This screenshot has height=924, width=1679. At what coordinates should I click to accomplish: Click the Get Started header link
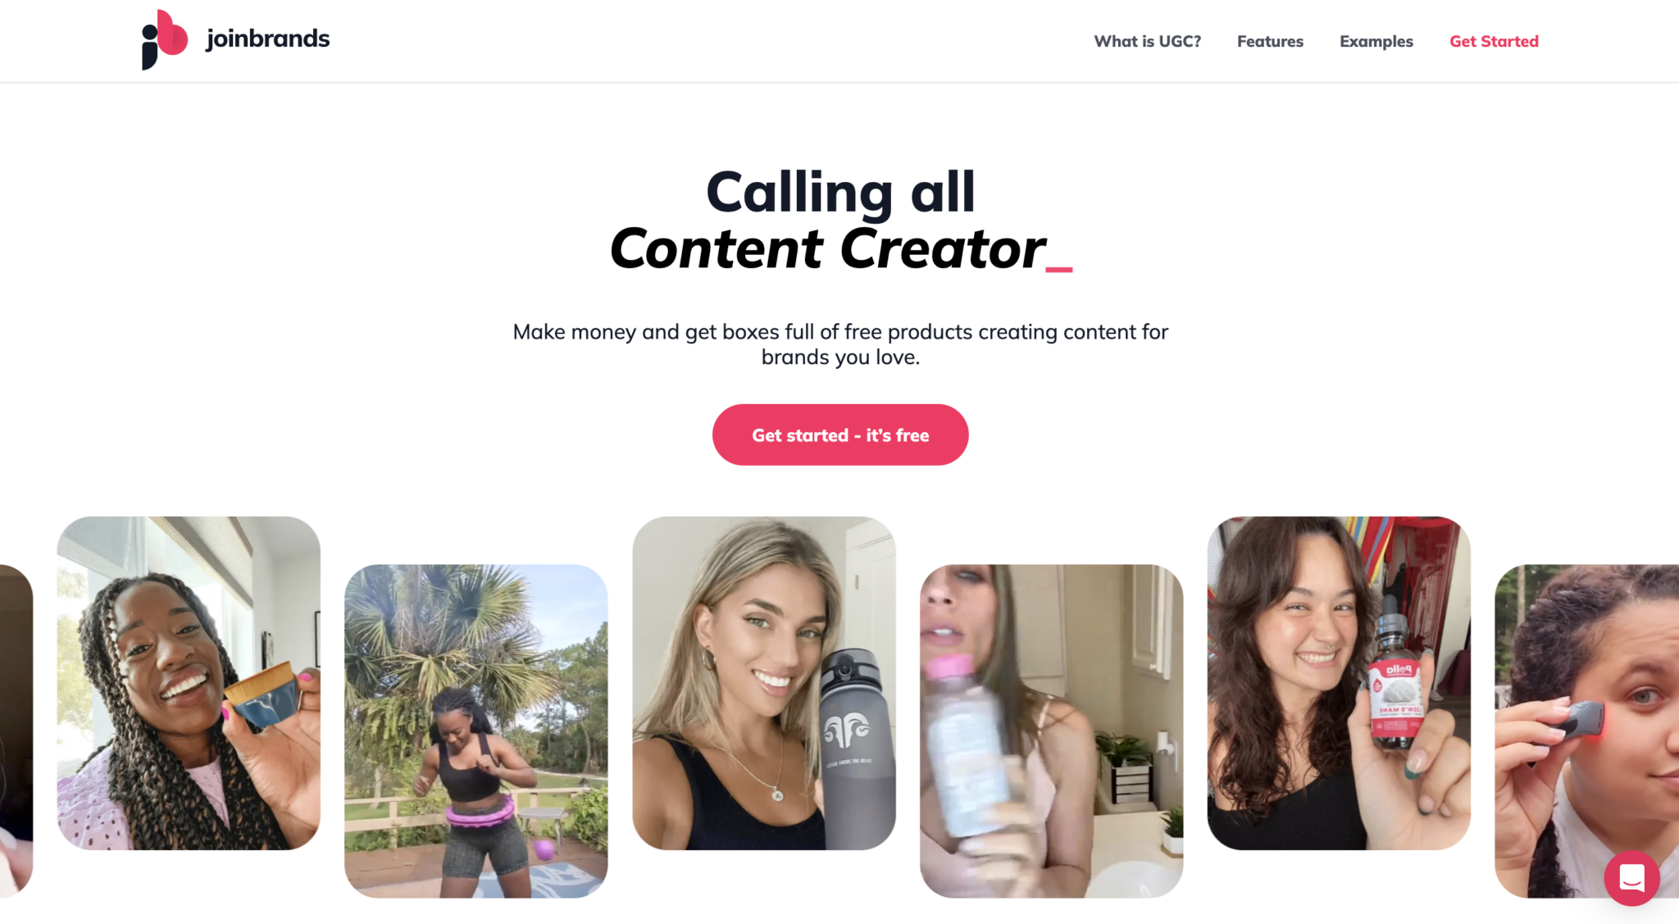coord(1494,40)
